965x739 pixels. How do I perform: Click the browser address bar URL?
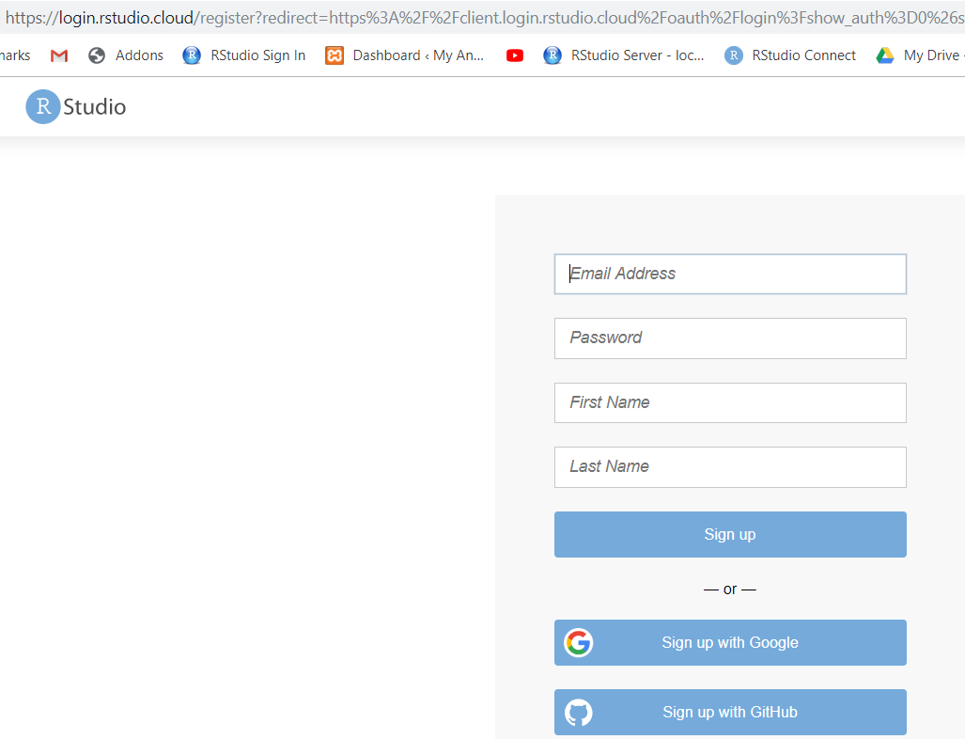point(376,16)
